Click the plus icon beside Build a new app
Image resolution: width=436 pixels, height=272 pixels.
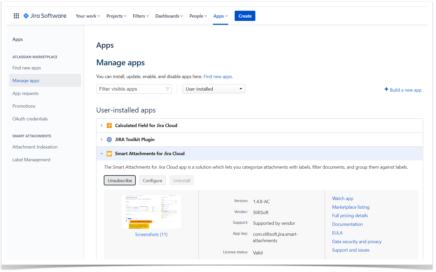click(386, 89)
